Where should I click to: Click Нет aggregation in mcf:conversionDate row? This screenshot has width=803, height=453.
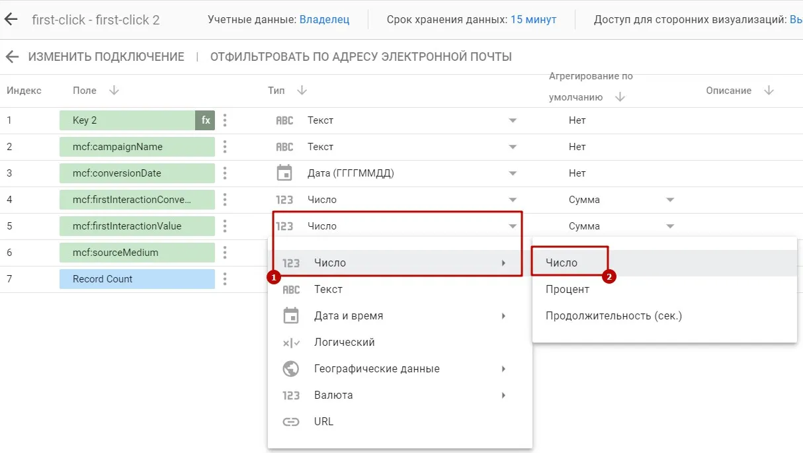click(x=577, y=173)
